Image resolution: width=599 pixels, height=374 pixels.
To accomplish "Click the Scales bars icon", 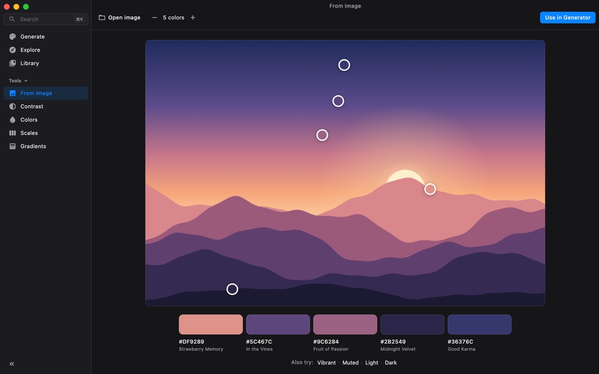I will click(12, 133).
